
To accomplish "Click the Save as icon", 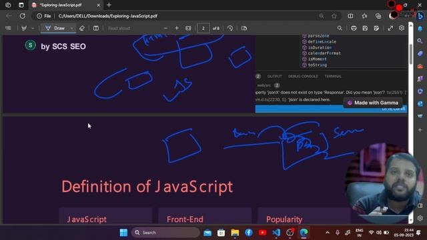I will tap(376, 28).
